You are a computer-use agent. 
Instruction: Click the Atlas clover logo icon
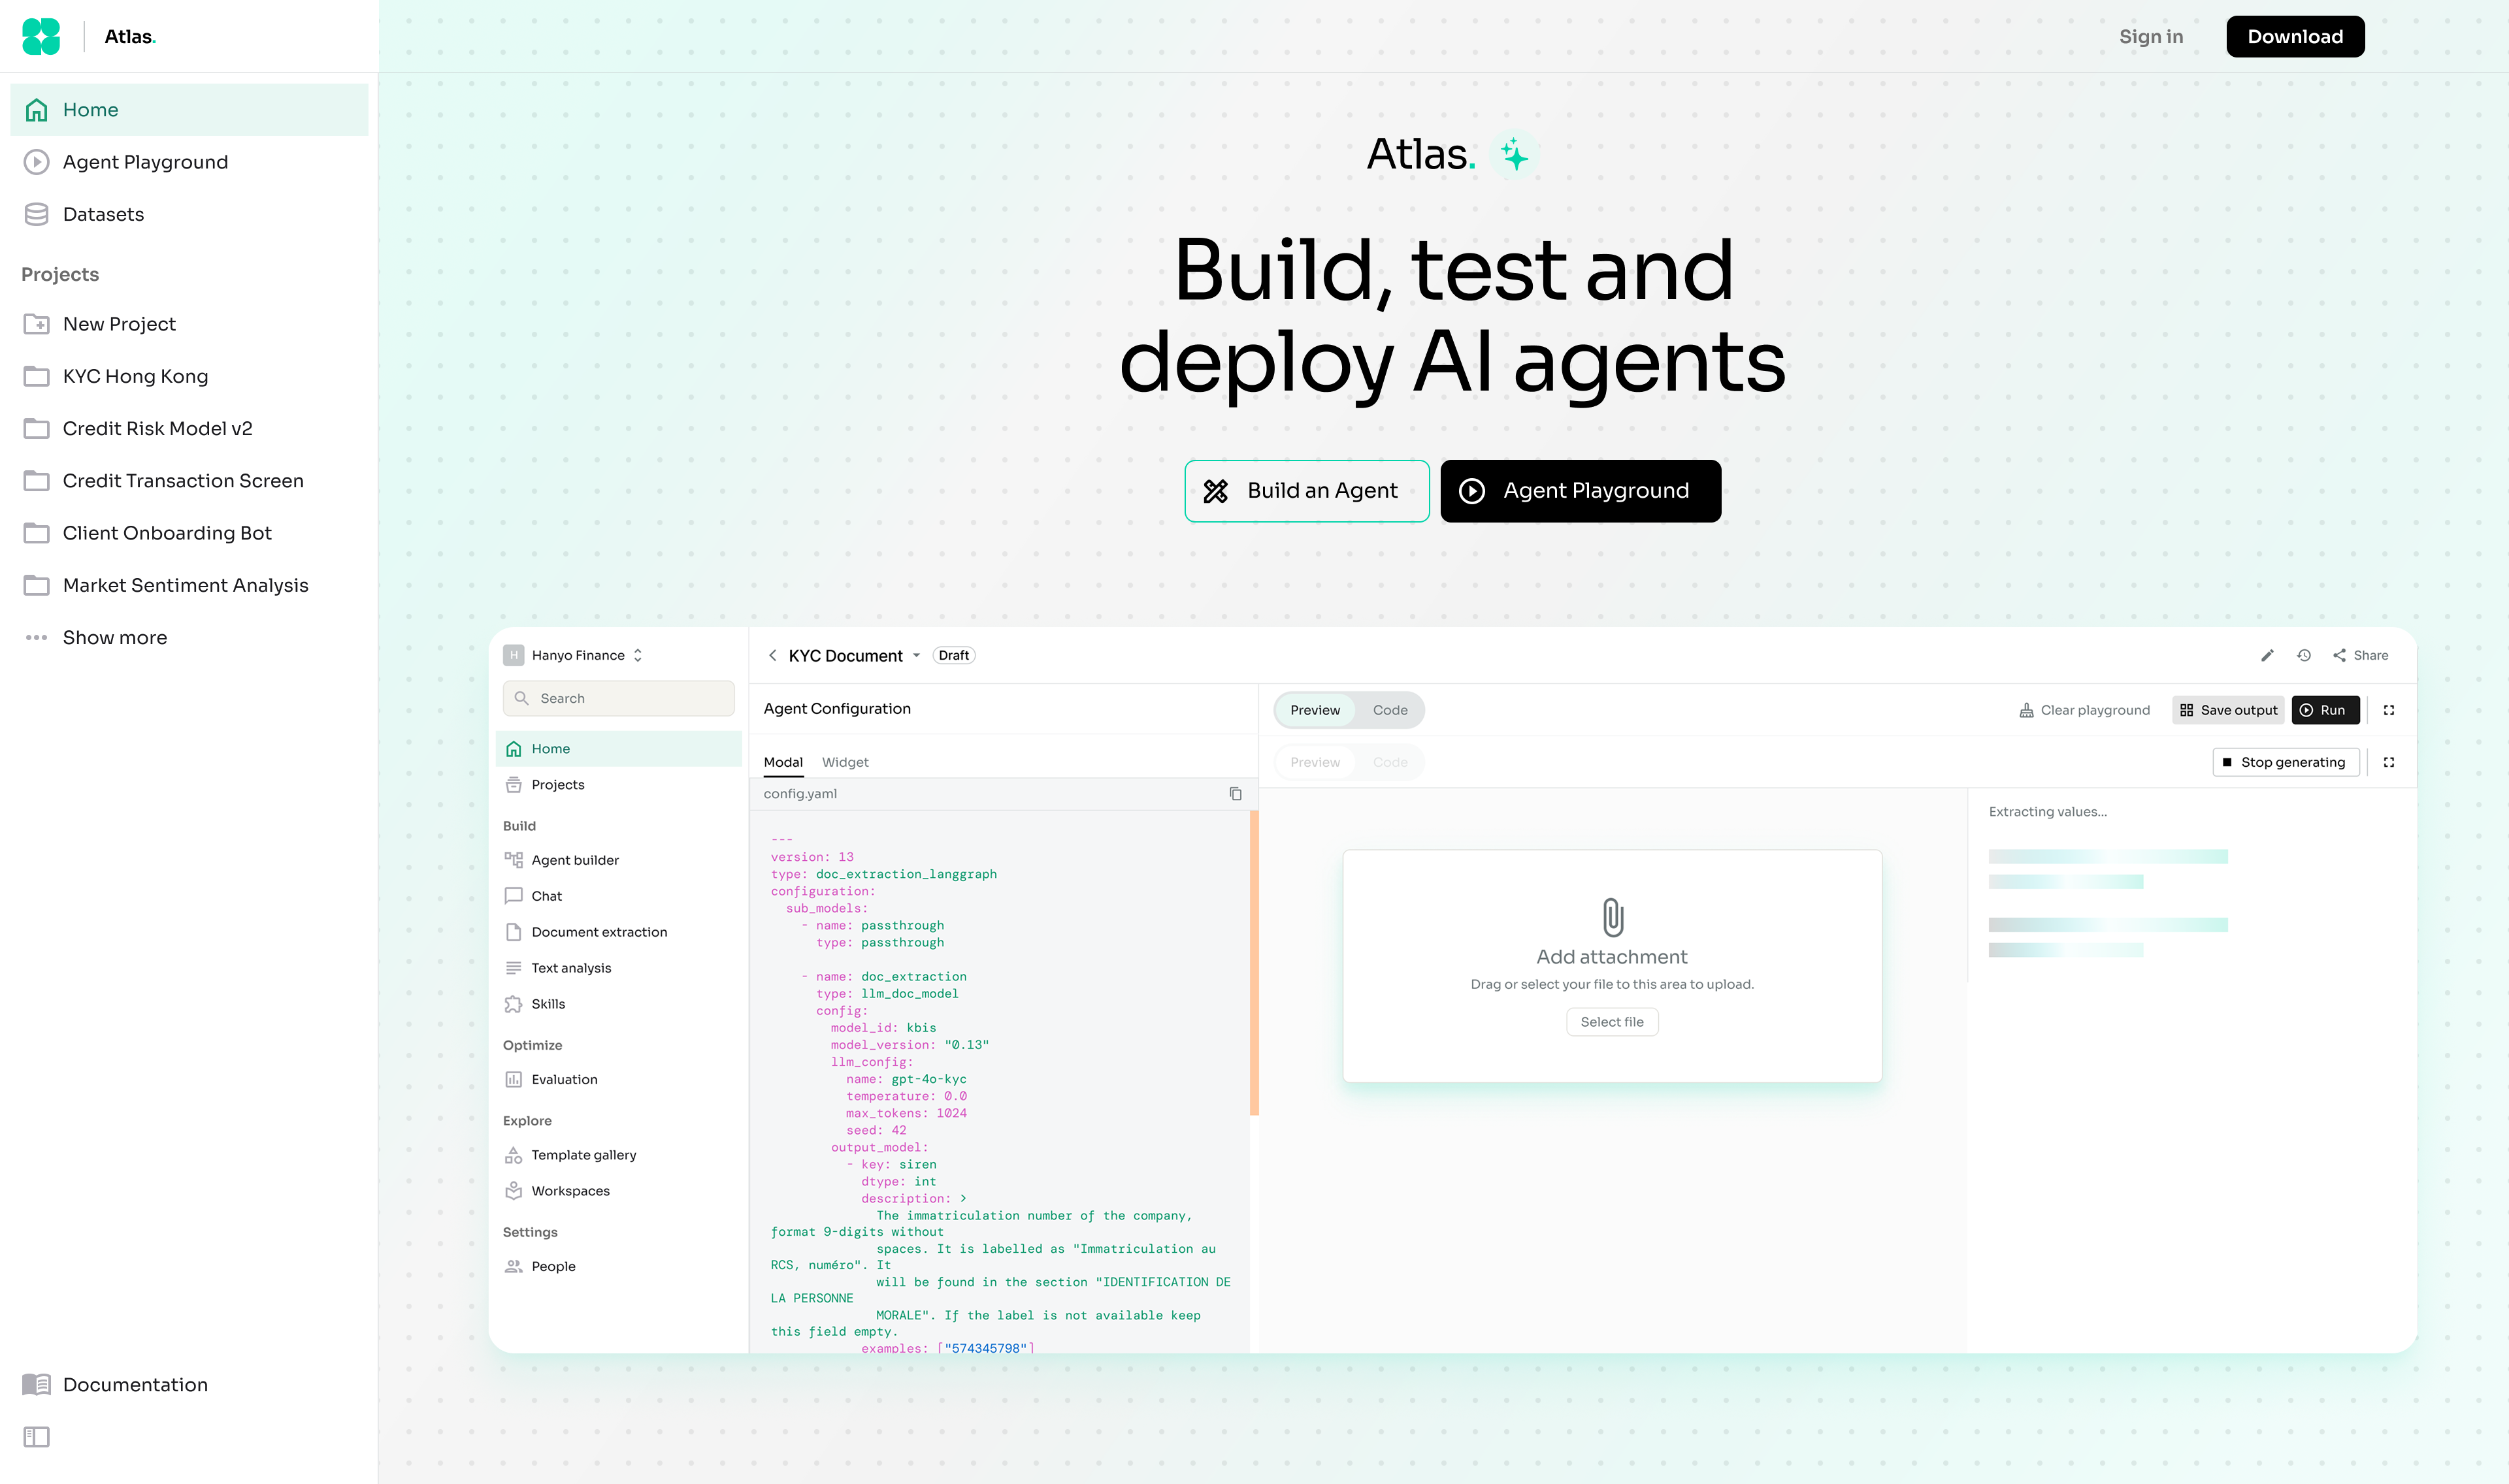(41, 36)
